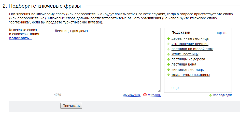Add arrow for лестница на второй этаж

point(168,49)
